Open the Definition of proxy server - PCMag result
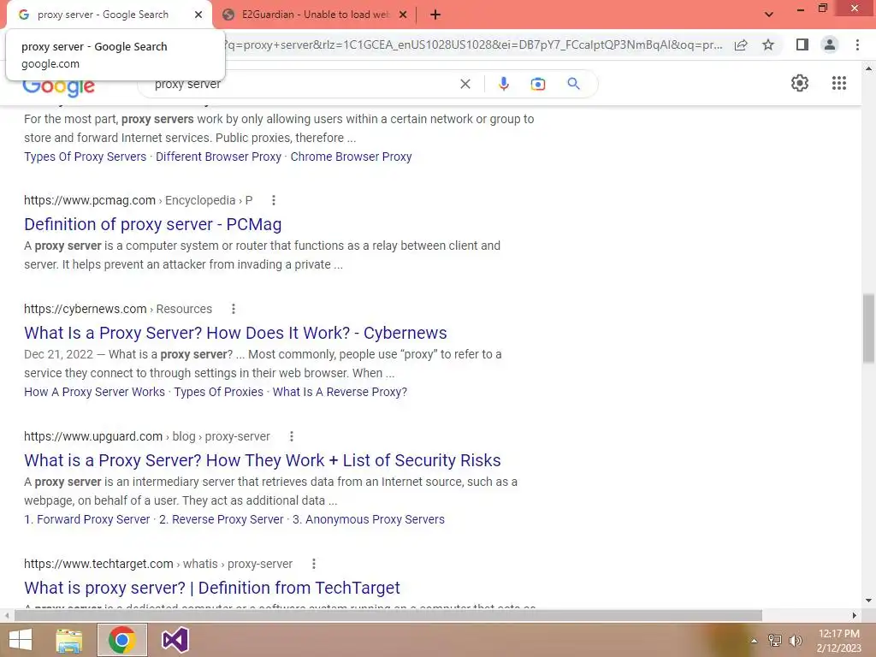876x657 pixels. 152,224
